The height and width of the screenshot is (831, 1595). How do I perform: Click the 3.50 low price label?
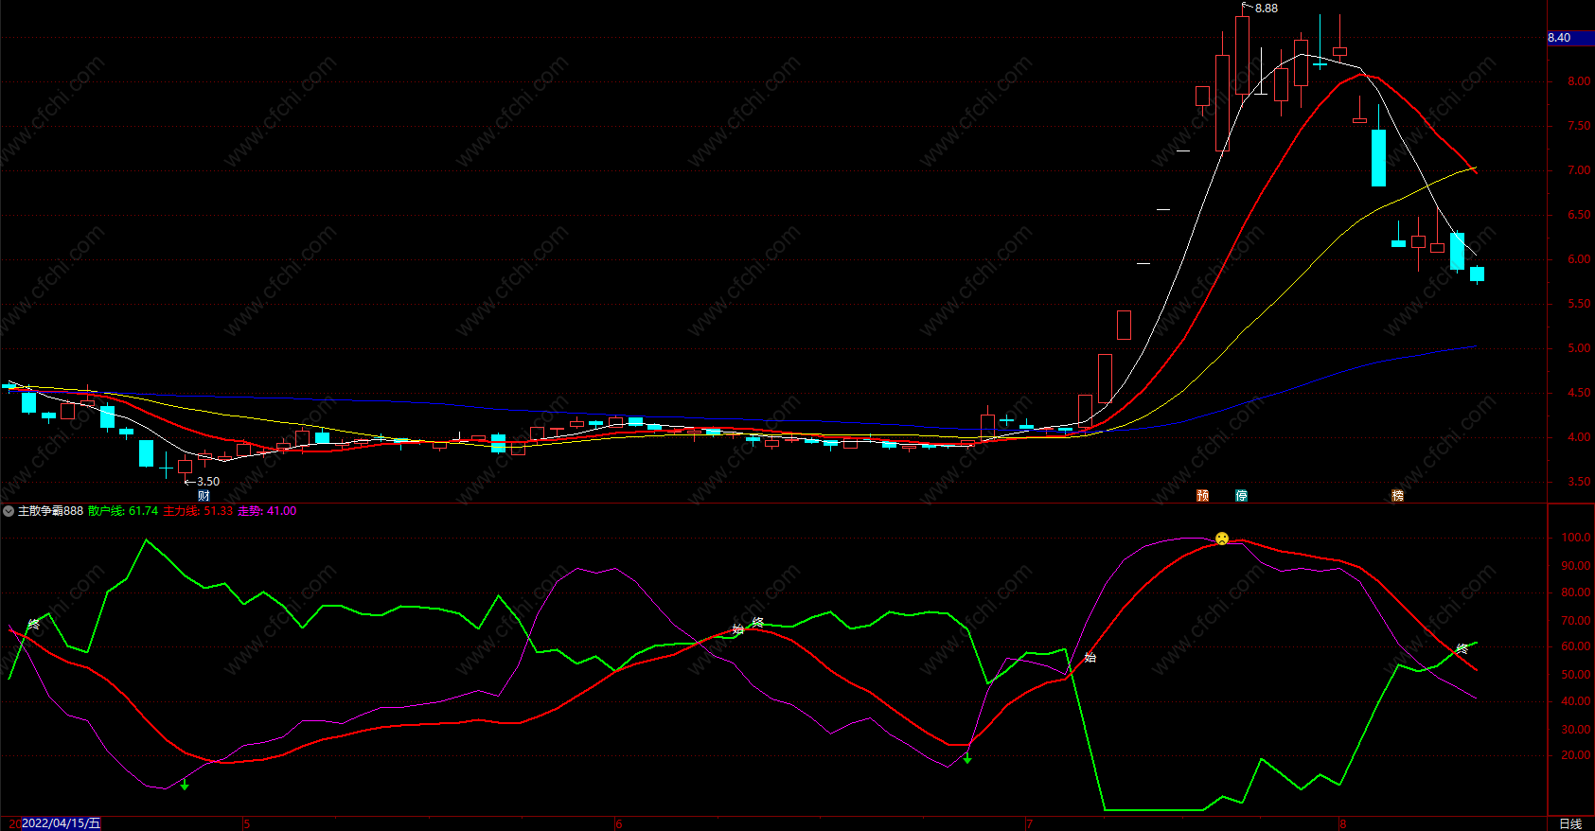[208, 482]
